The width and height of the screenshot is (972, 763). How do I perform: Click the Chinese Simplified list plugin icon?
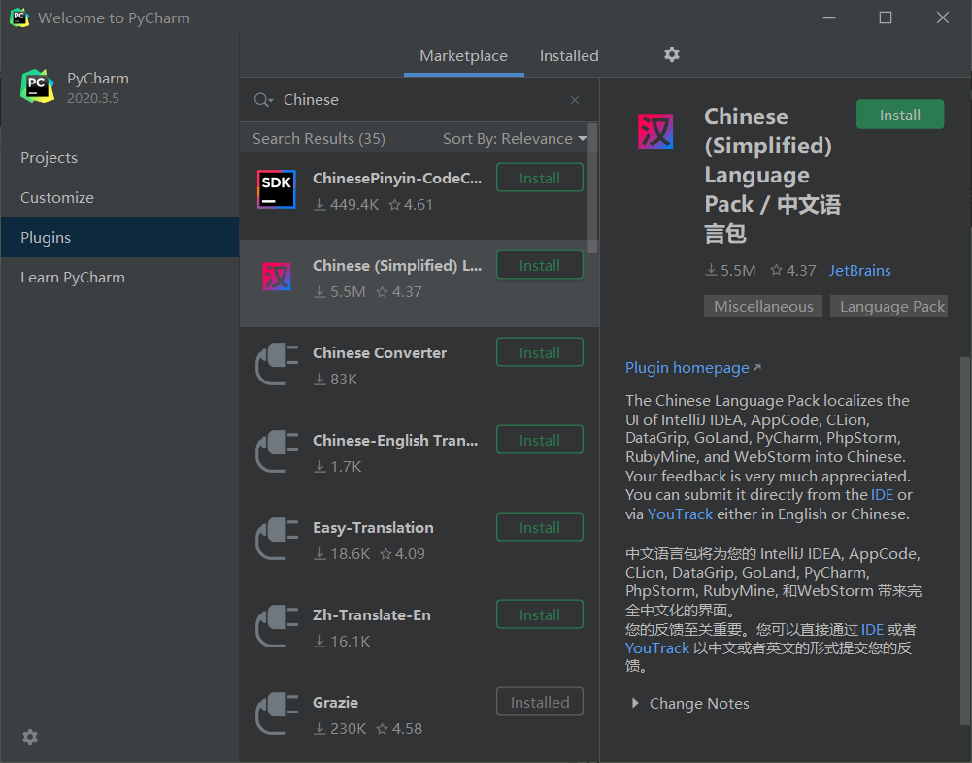pos(277,277)
